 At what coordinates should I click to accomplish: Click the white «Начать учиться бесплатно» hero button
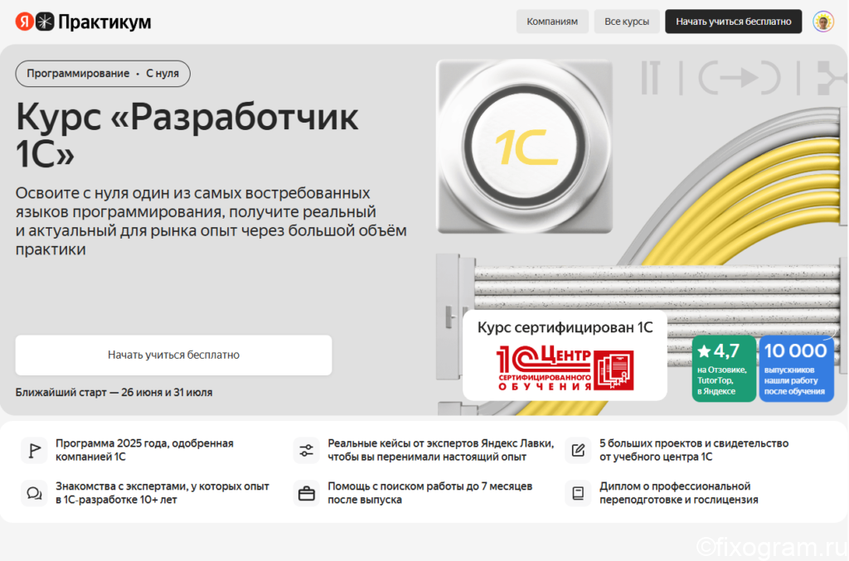173,355
